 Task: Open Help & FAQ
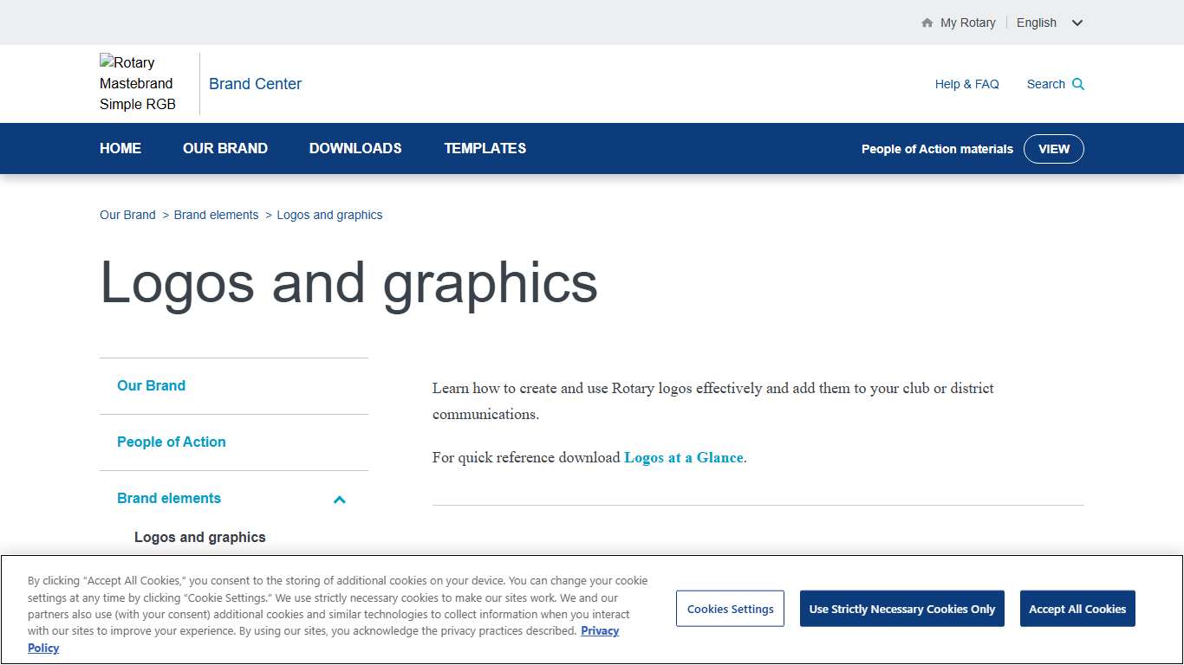pyautogui.click(x=966, y=84)
